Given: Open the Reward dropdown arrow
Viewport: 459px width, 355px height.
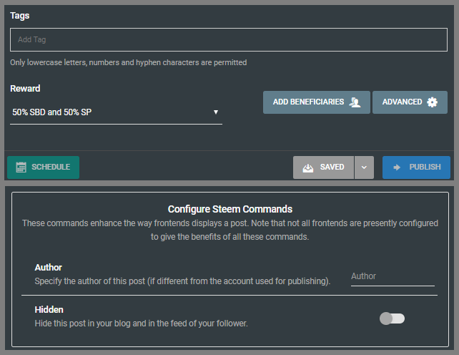Looking at the screenshot, I should [215, 112].
